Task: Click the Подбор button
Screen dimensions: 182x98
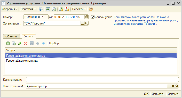Action: pos(54,43)
